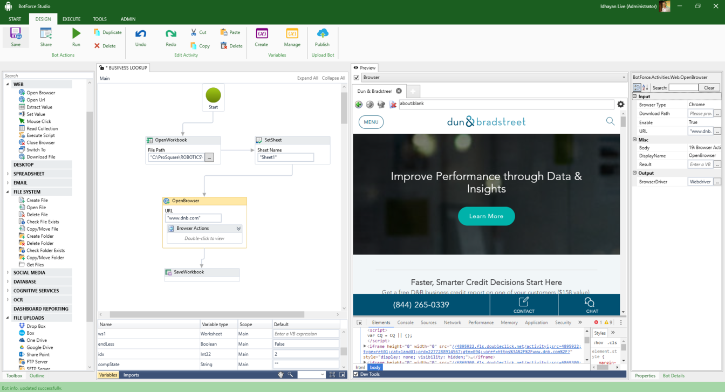Close the Dun & Bradstreet browser tab

coord(399,91)
